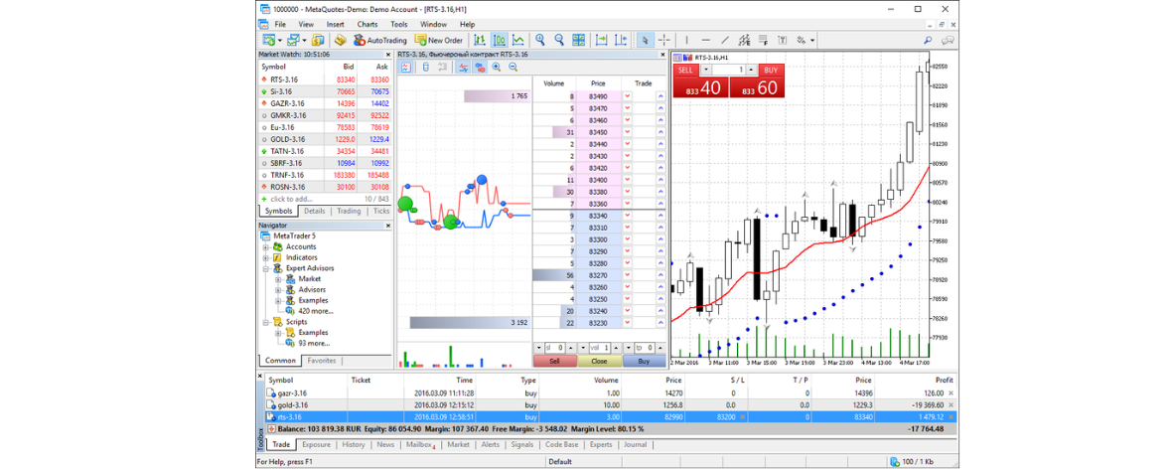
Task: Switch to the History tab in Toolbox
Action: [354, 444]
